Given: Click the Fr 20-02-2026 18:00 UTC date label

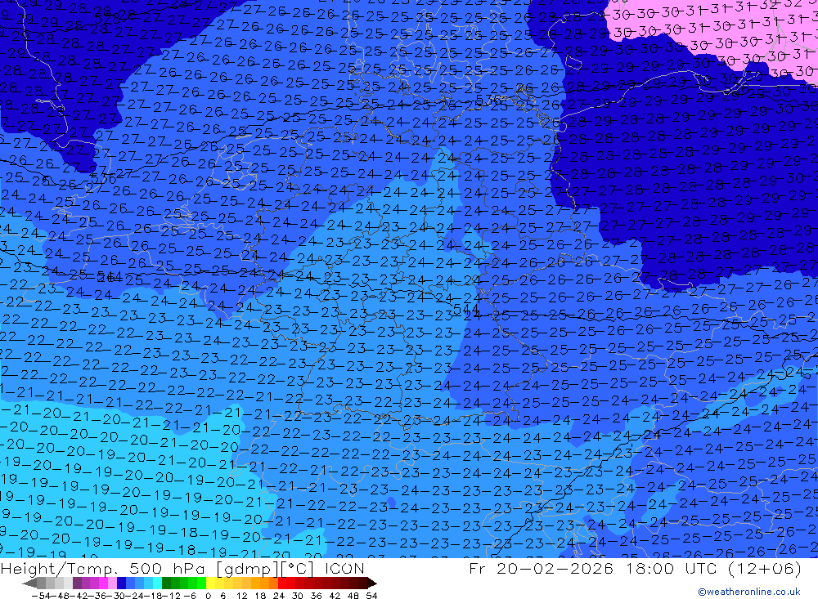Looking at the screenshot, I should (592, 568).
